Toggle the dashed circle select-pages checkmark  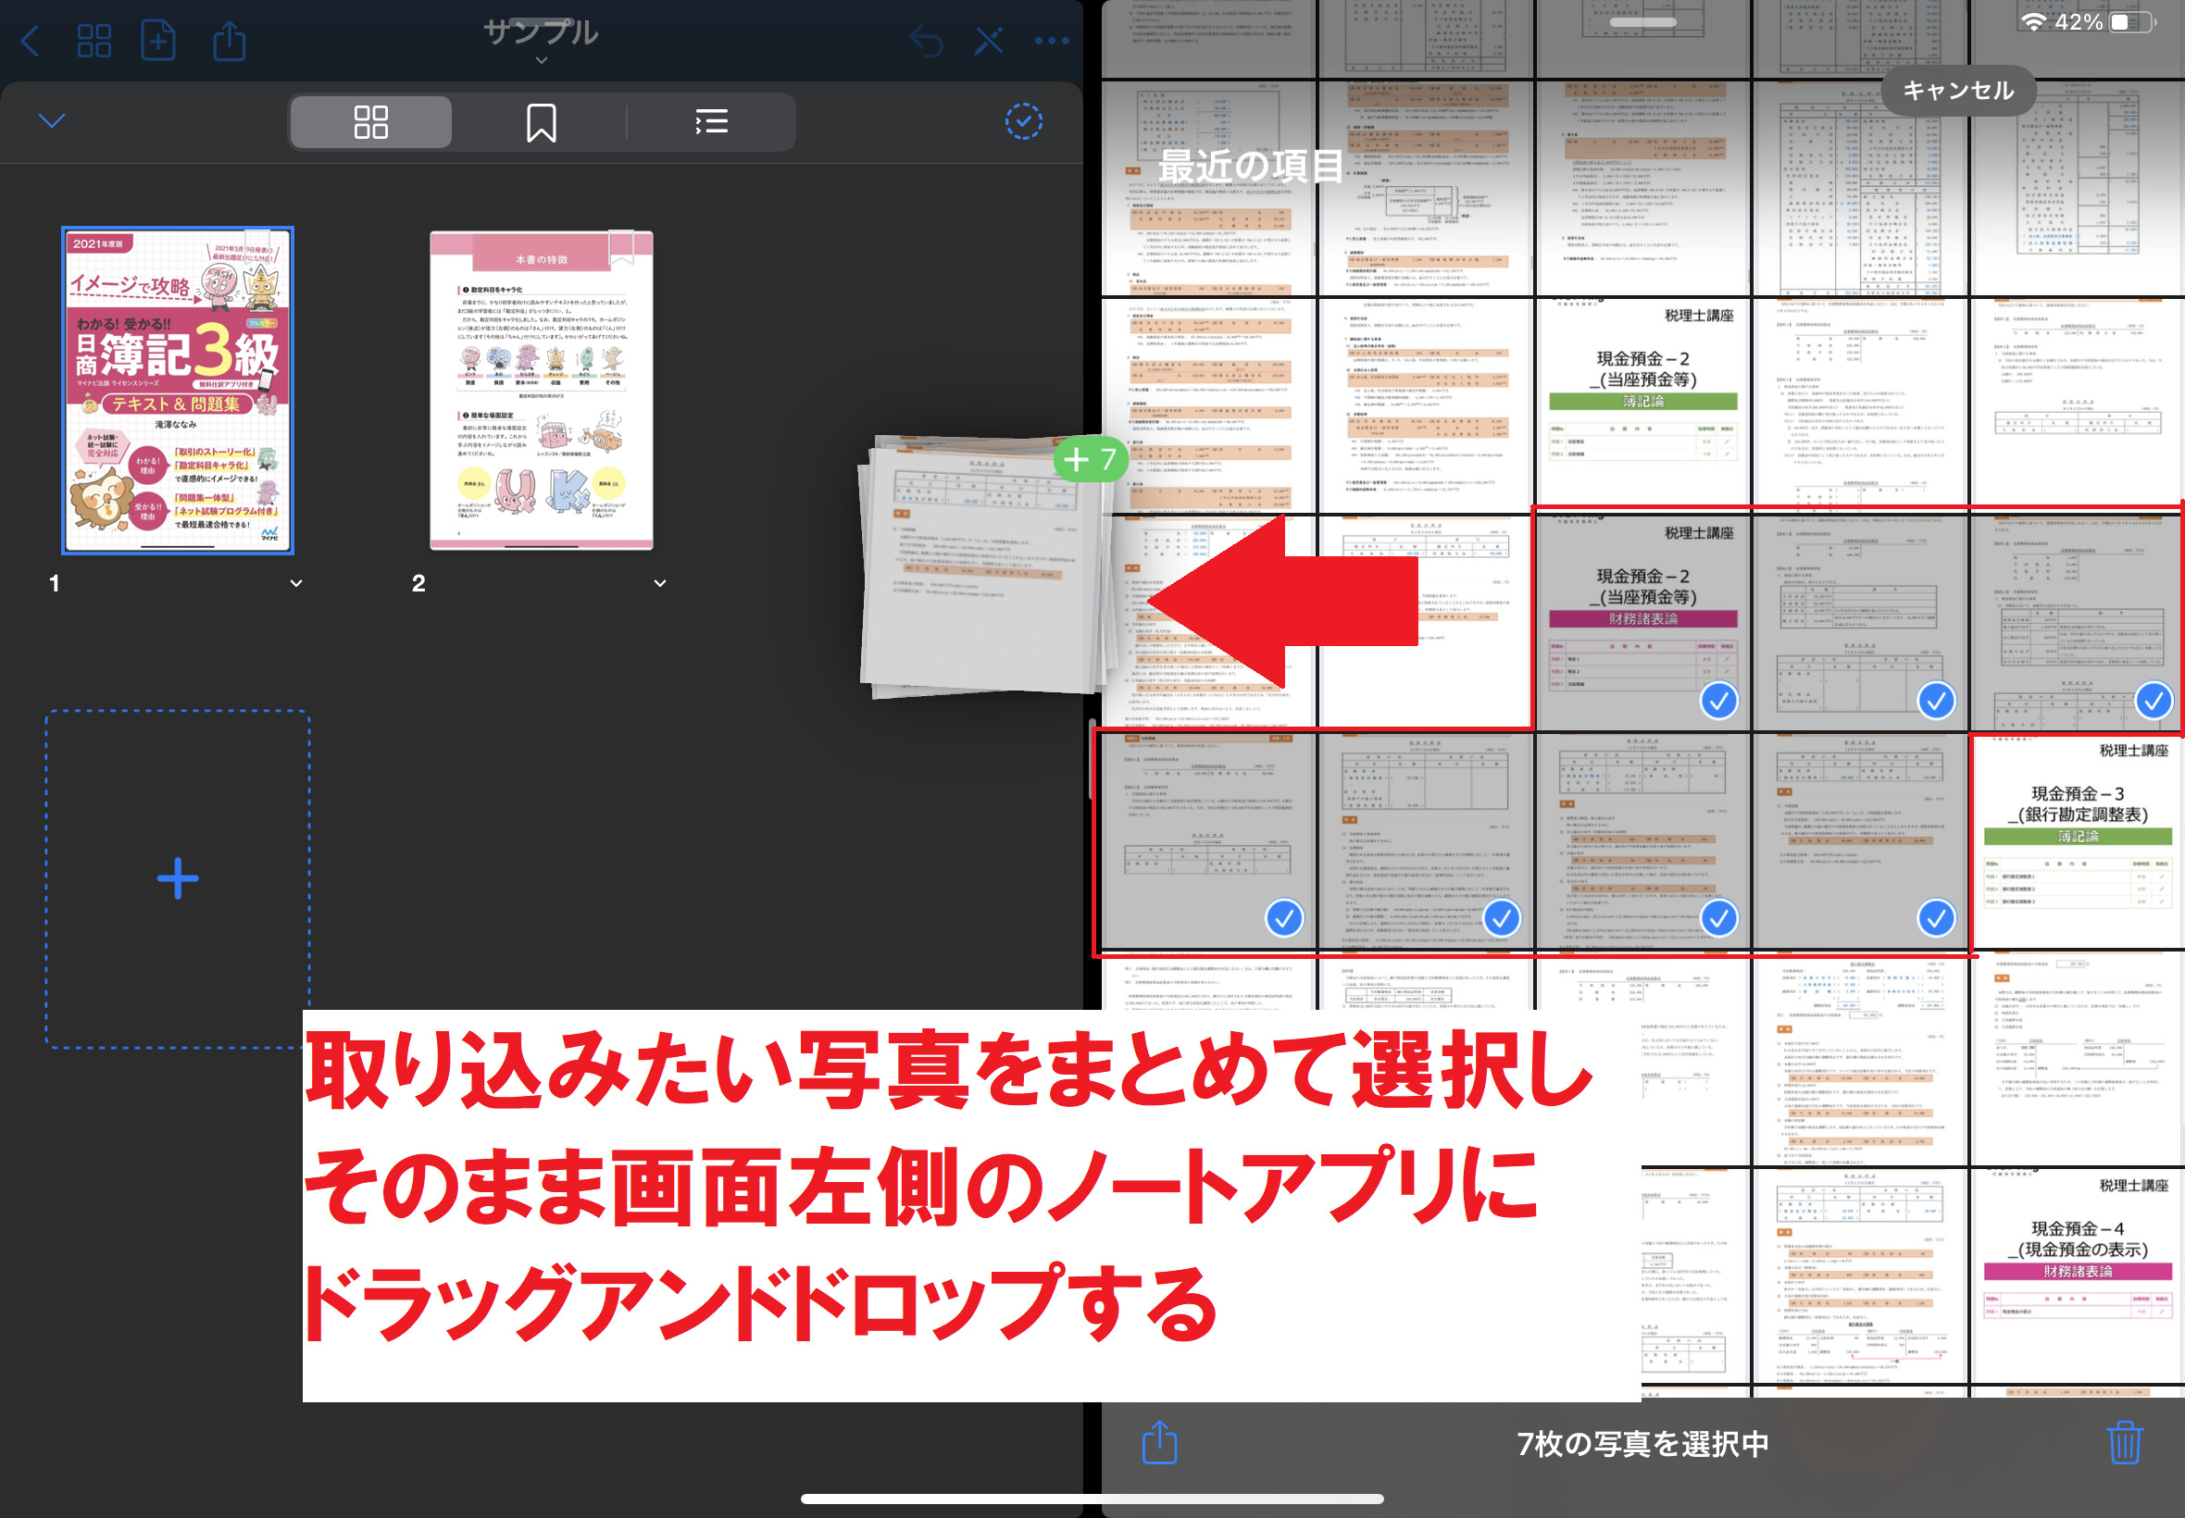[1024, 122]
